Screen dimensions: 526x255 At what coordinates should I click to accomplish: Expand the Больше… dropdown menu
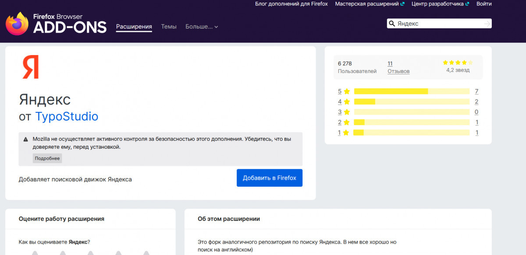[202, 27]
